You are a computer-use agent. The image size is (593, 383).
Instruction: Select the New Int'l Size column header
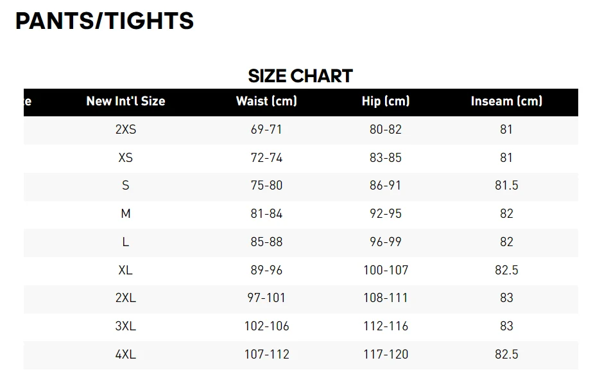coord(126,101)
